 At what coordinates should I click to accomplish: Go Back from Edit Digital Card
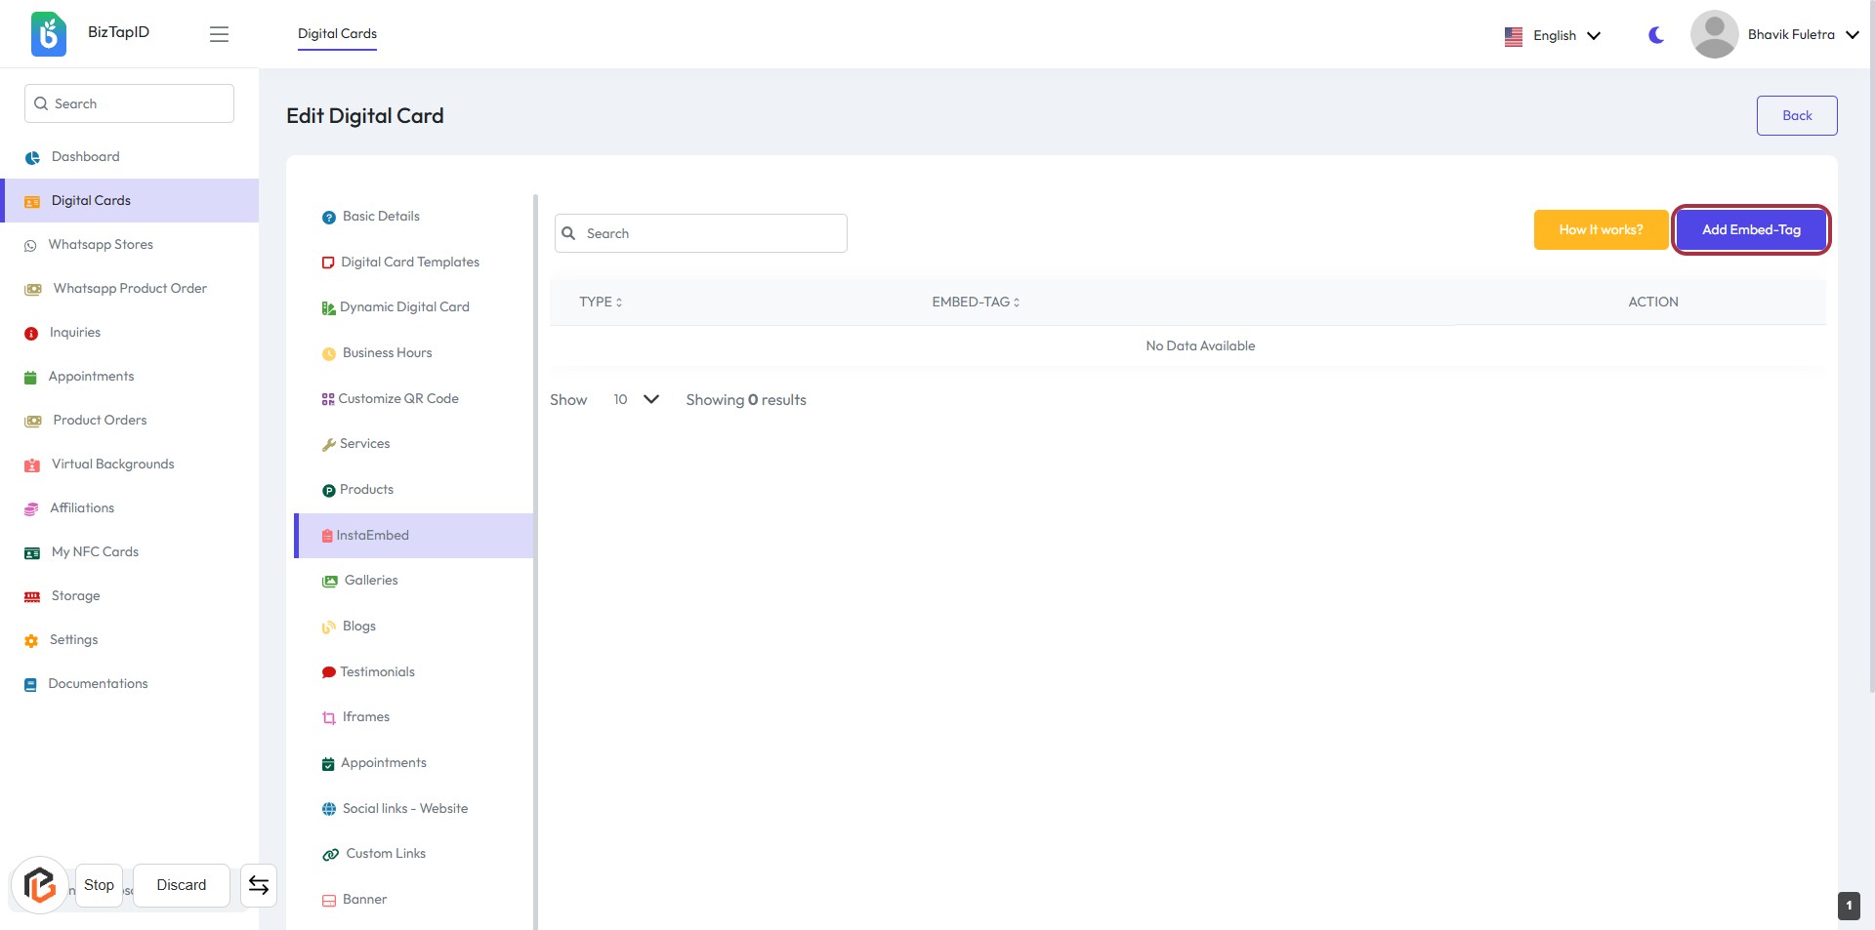(1796, 115)
